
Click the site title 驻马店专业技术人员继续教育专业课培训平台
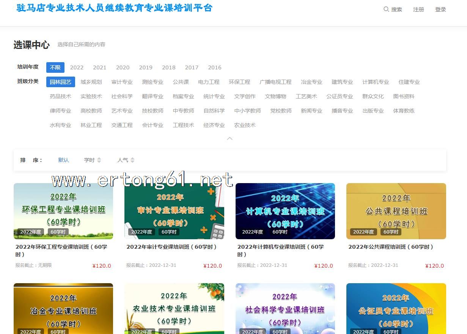tap(114, 8)
